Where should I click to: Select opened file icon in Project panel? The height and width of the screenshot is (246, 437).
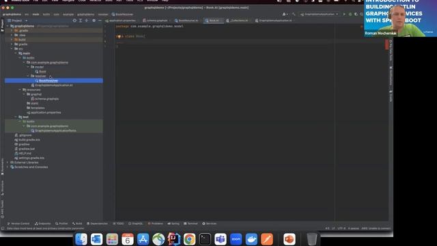pos(74,20)
